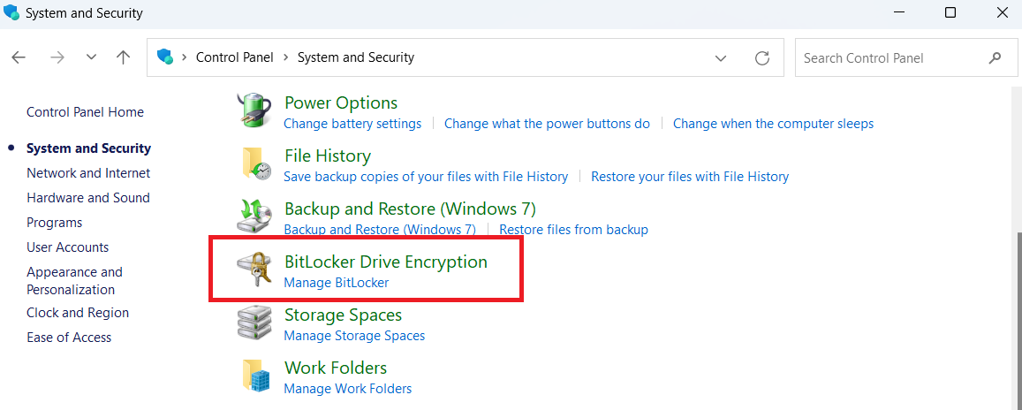Refresh the Control Panel view
Image resolution: width=1022 pixels, height=410 pixels.
click(x=762, y=58)
